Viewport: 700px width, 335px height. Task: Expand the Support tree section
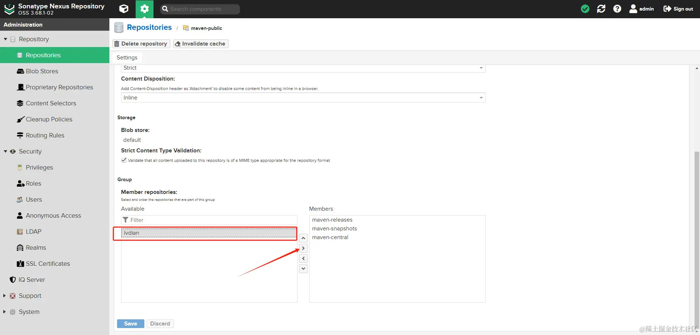click(x=5, y=296)
